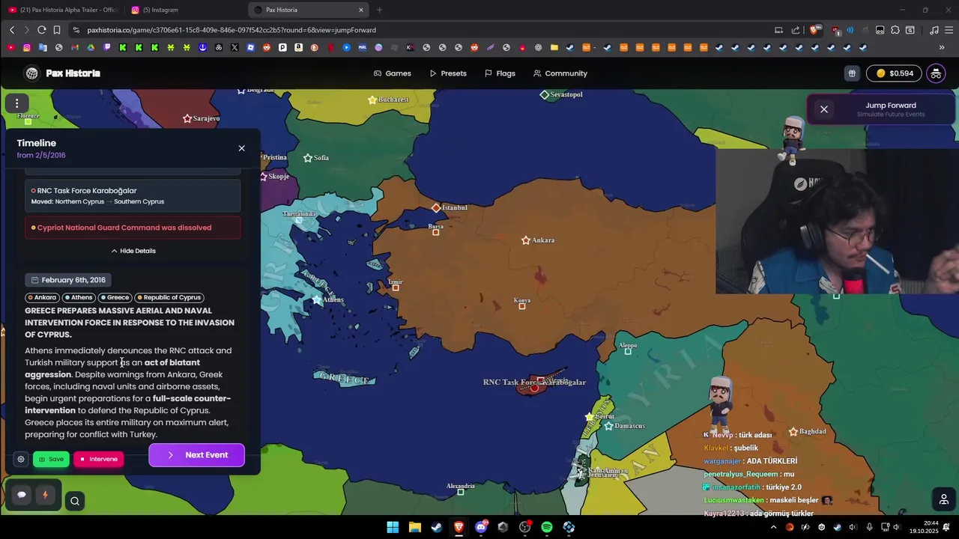Screen dimensions: 959x539
Task: Click the Cypriot National Guard Command dissolved entry
Action: (x=133, y=228)
